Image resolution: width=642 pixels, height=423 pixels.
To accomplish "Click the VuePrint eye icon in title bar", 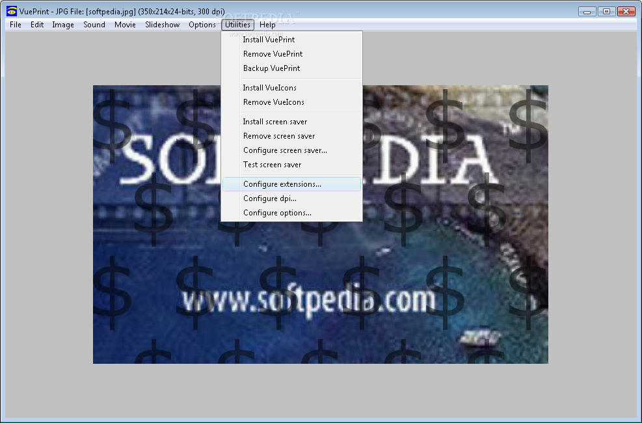I will [12, 11].
